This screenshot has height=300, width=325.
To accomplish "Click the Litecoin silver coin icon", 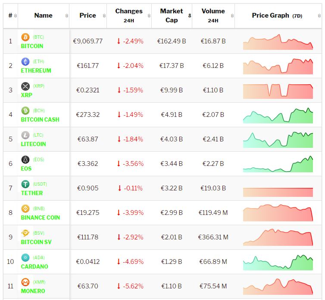I will [25, 135].
